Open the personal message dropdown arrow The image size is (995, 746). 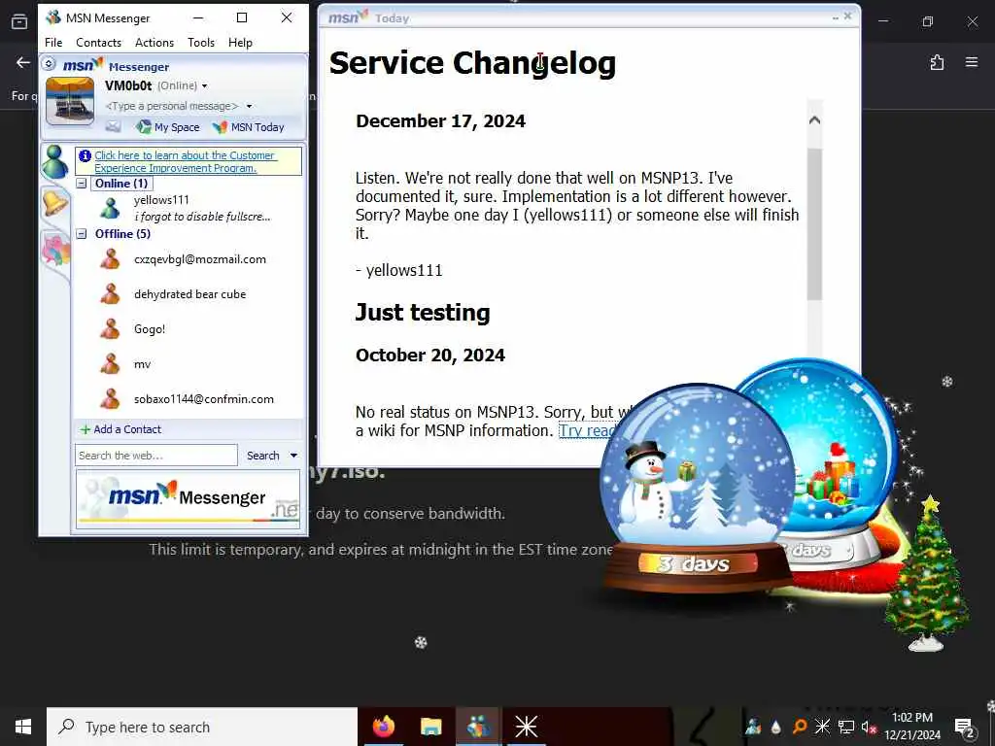click(x=249, y=106)
